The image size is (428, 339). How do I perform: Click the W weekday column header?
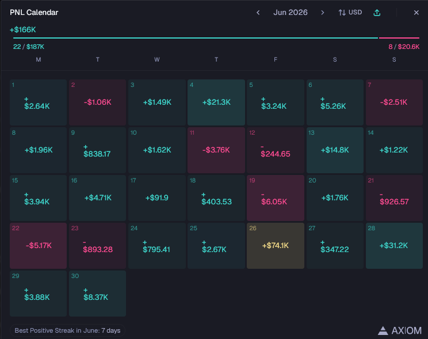[157, 59]
